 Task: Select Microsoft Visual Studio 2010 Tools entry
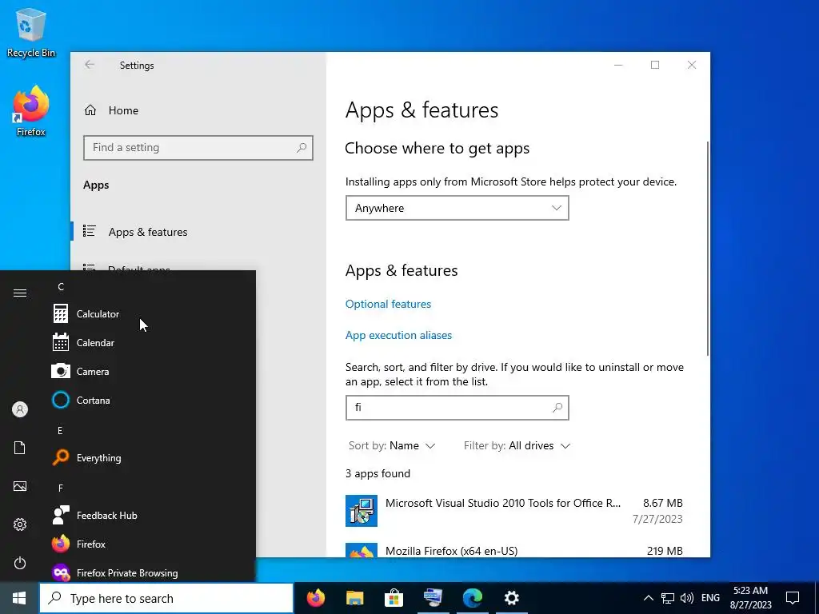514,510
